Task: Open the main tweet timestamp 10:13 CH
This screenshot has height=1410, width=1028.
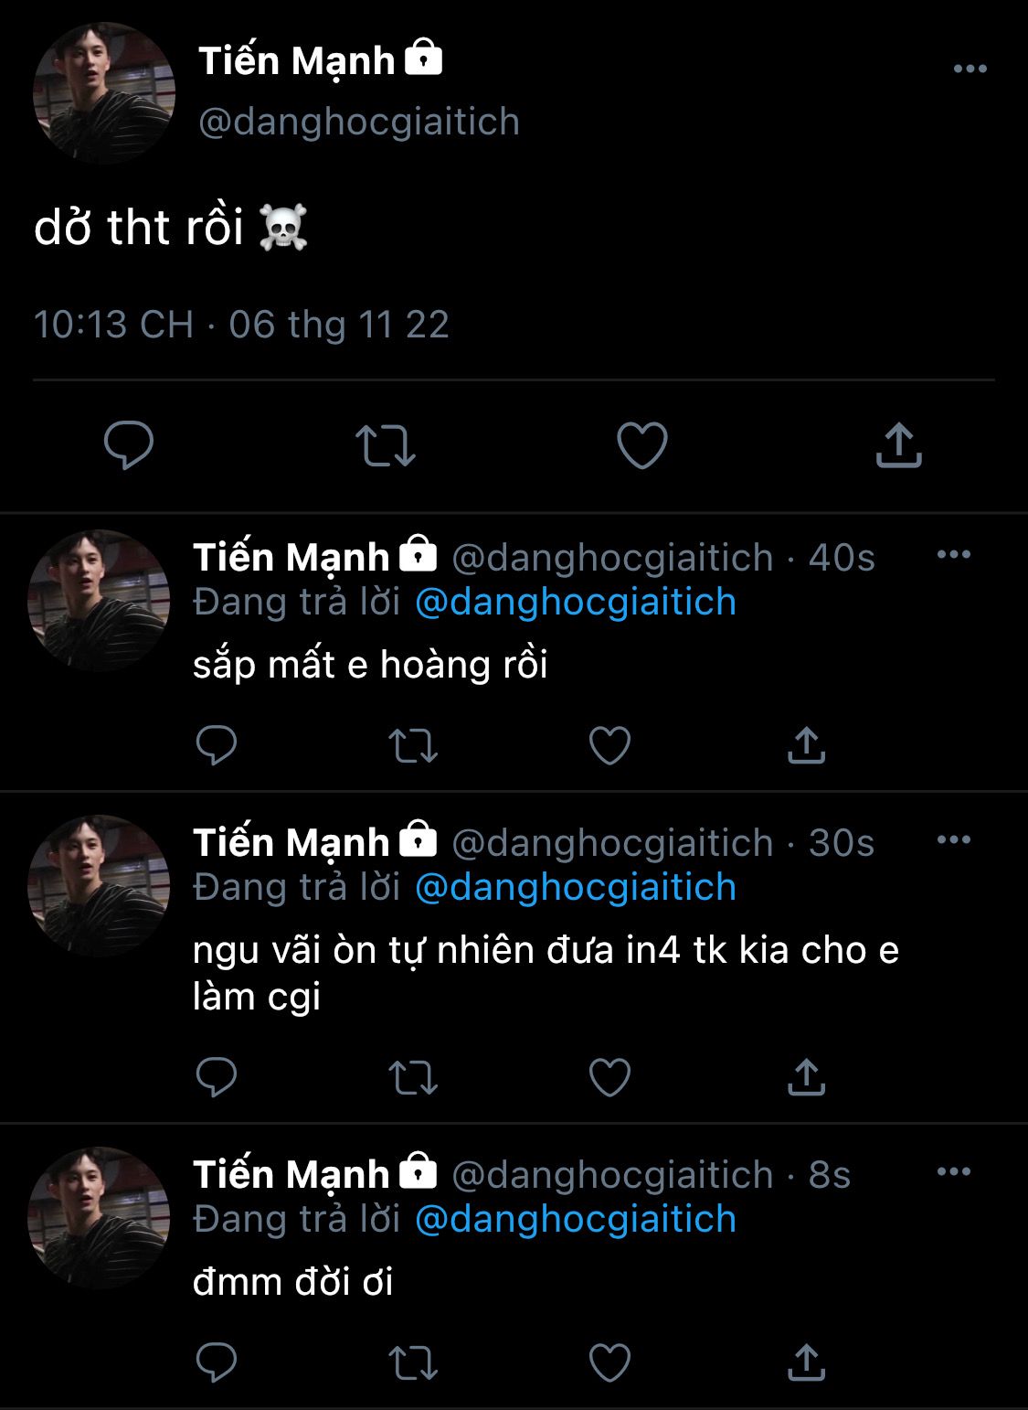Action: click(x=113, y=325)
